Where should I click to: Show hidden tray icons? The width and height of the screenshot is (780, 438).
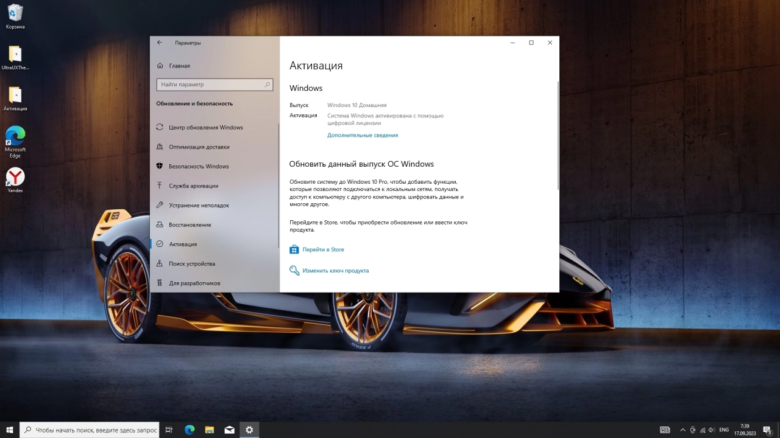pyautogui.click(x=683, y=429)
